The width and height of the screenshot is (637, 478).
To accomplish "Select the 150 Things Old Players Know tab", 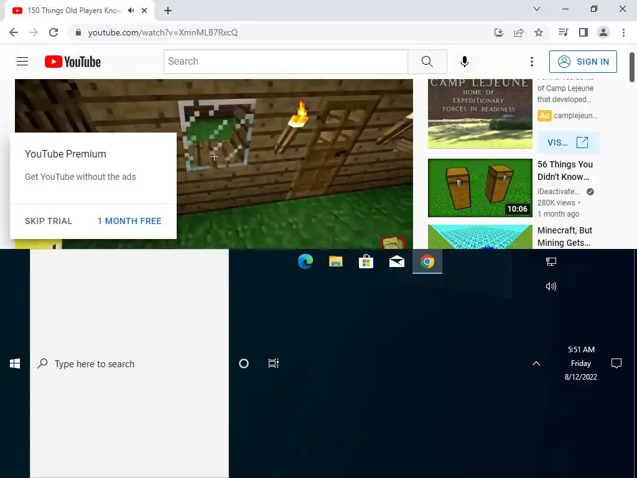I will pos(79,11).
